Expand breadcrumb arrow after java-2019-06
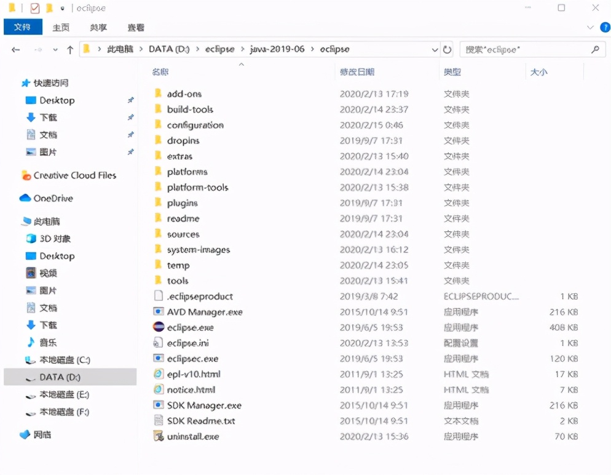The width and height of the screenshot is (611, 475). [x=312, y=49]
